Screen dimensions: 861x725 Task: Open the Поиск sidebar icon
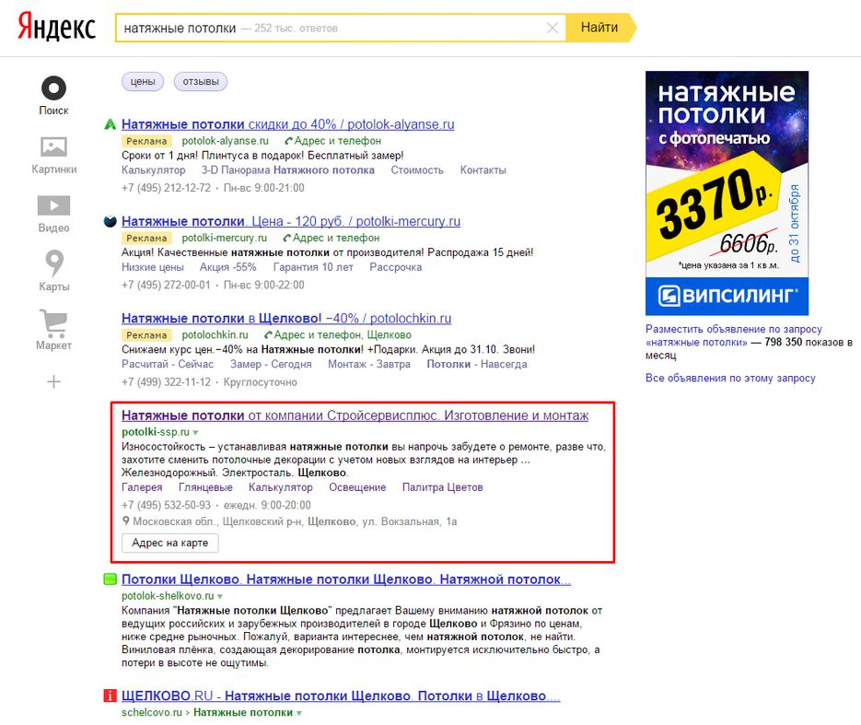[53, 88]
